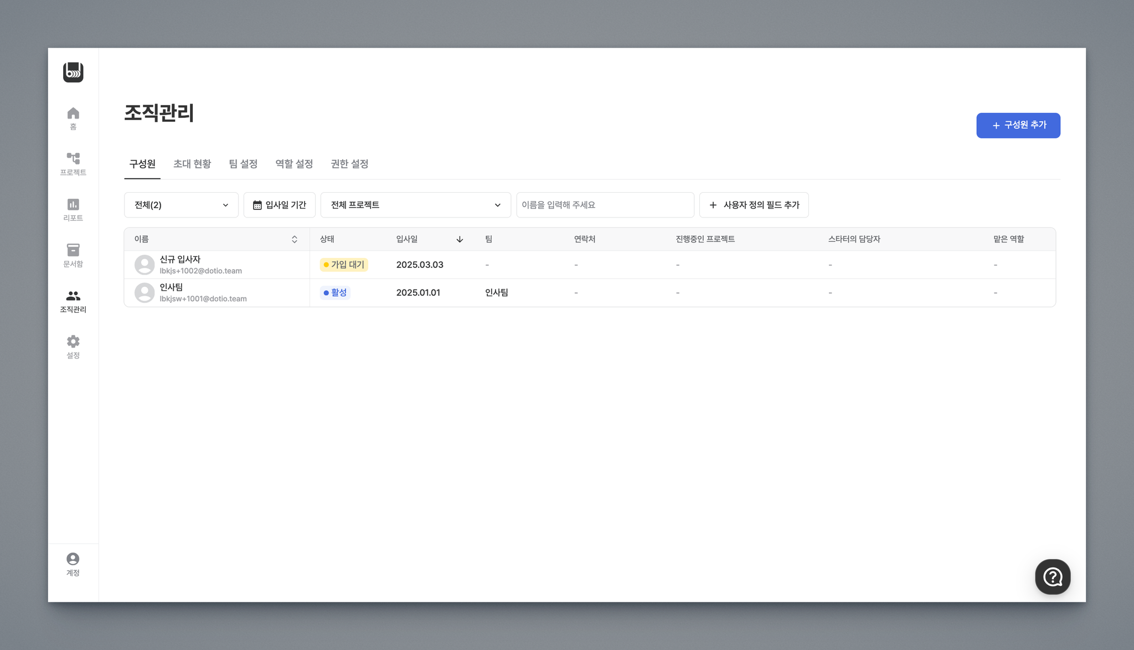The image size is (1134, 650).
Task: Go to 홈 via house icon
Action: 73,114
